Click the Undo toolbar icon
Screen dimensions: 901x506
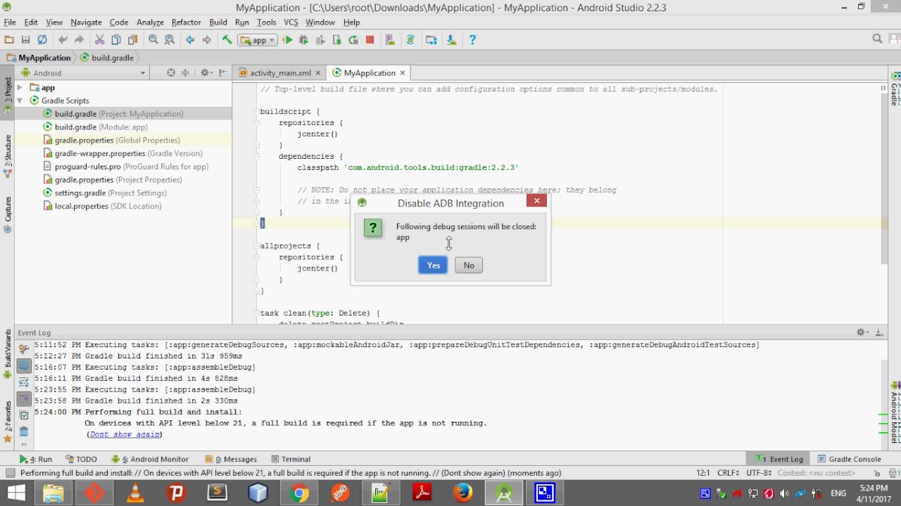pos(63,40)
